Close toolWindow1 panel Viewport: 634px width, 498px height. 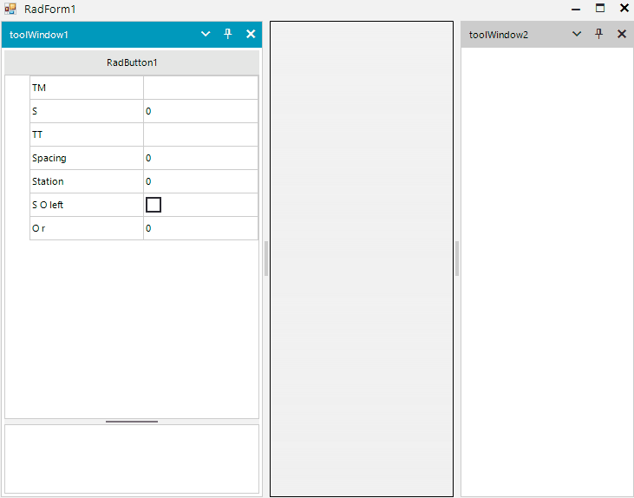tap(251, 34)
